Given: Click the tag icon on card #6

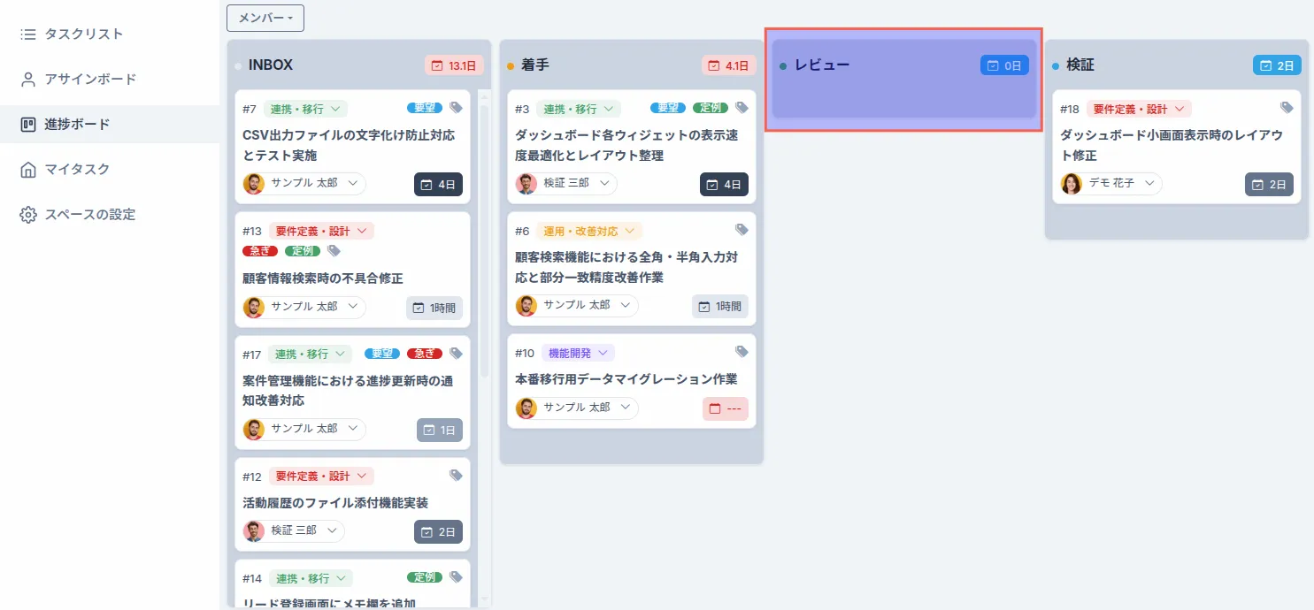Looking at the screenshot, I should 742,229.
